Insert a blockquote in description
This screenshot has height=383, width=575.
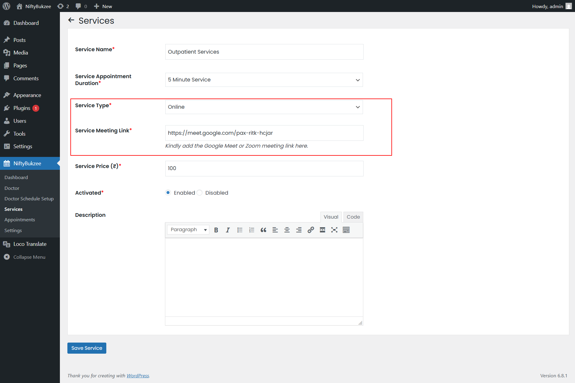click(263, 230)
